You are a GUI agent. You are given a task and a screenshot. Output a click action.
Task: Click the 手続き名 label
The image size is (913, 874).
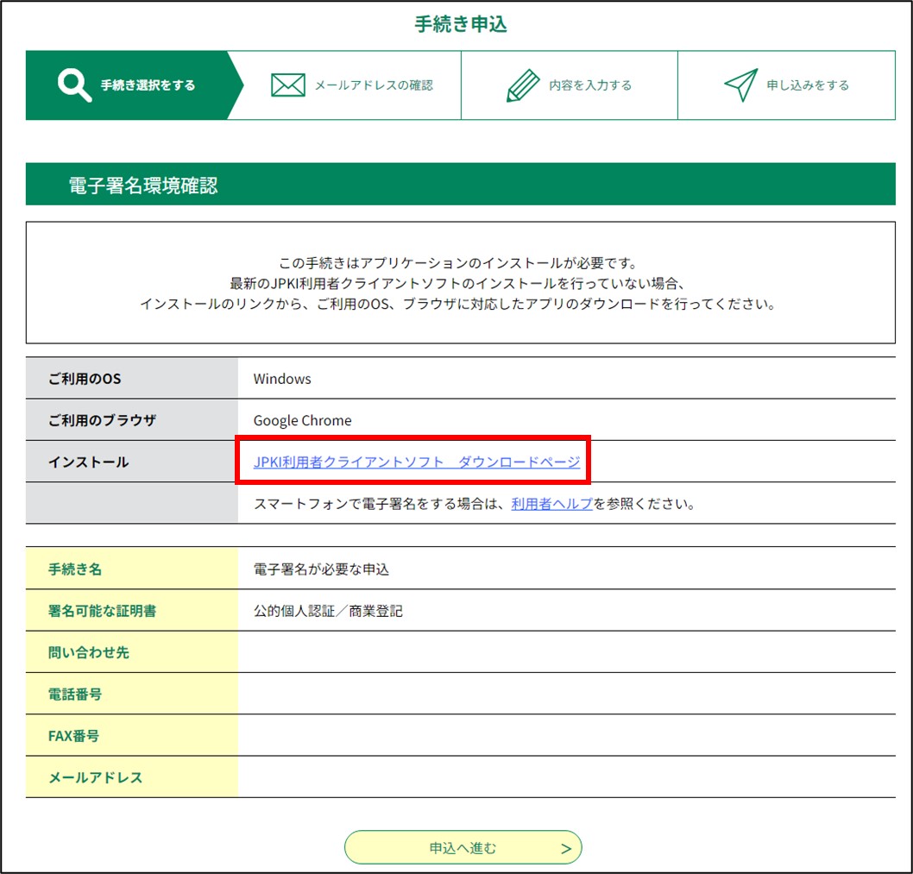coord(75,569)
